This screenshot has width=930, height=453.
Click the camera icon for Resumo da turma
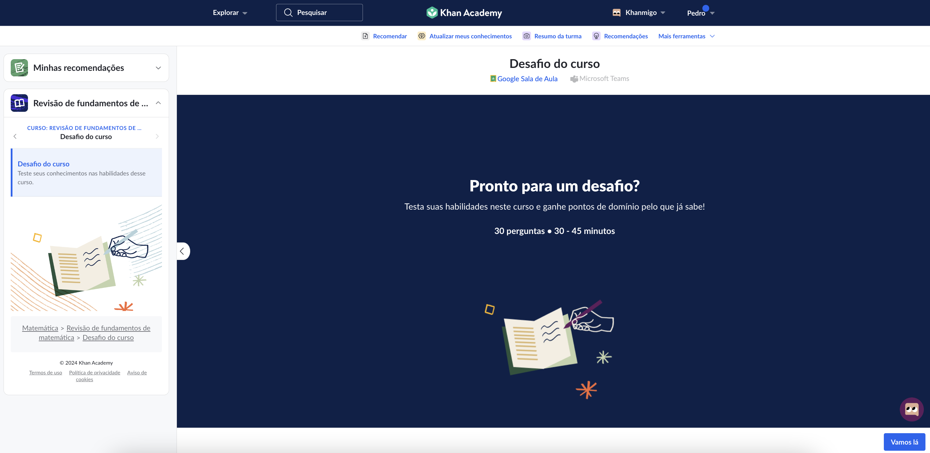point(527,36)
